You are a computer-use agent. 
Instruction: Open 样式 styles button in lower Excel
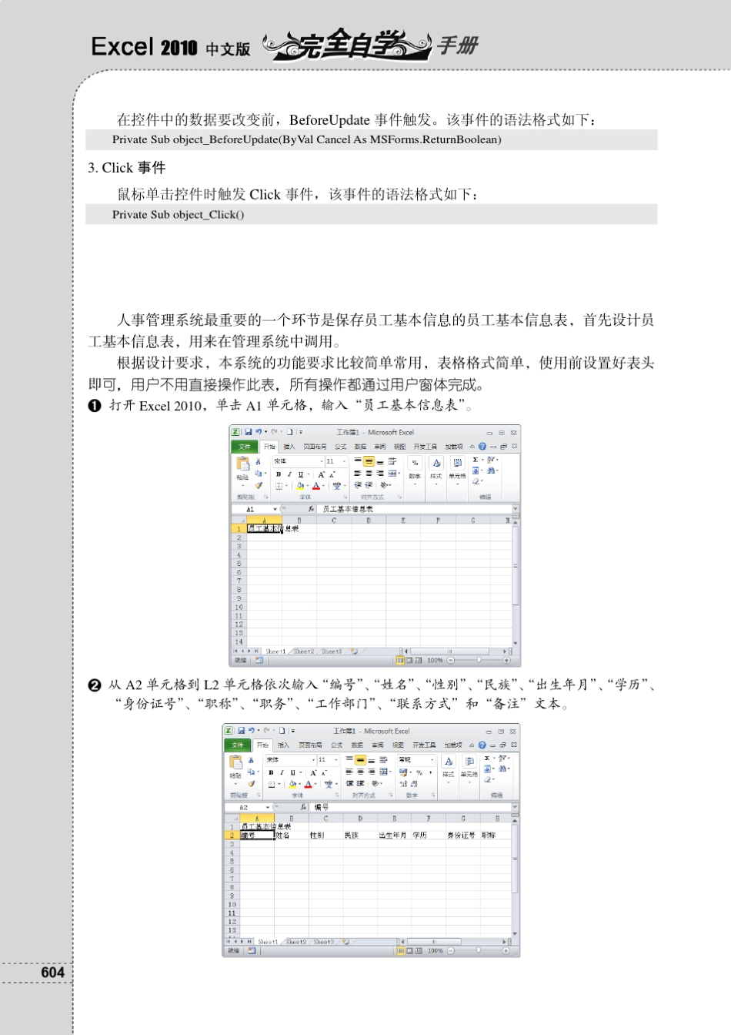coord(449,767)
